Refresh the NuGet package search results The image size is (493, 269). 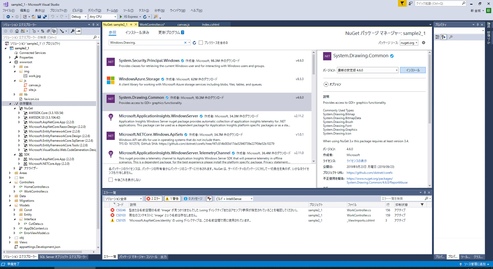point(194,43)
